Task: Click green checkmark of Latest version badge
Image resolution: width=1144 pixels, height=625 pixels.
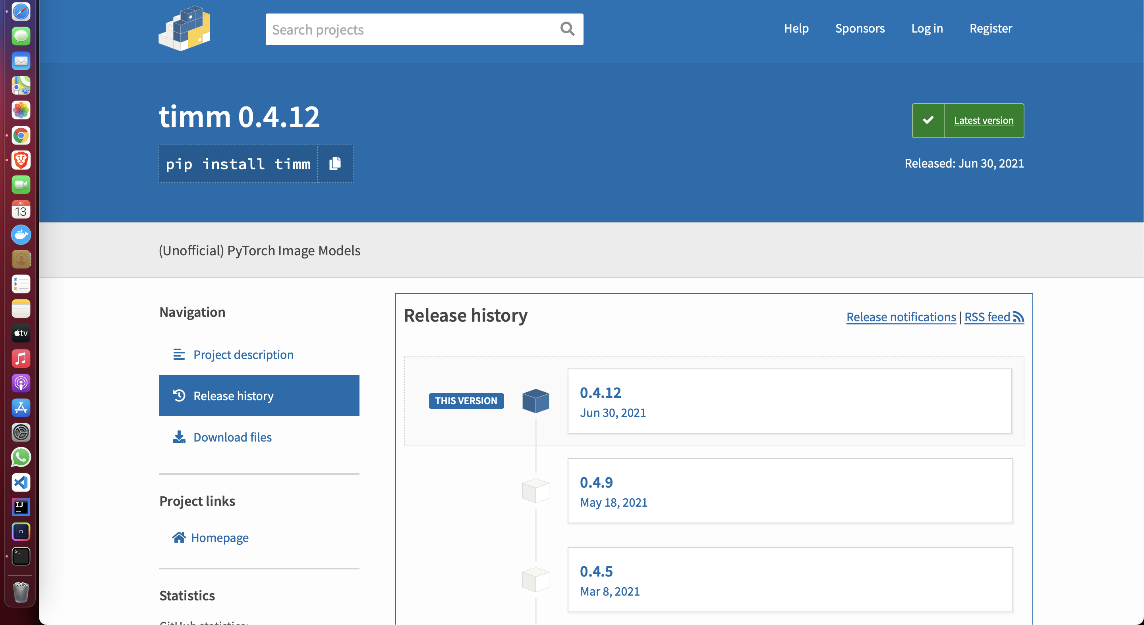Action: pyautogui.click(x=928, y=120)
